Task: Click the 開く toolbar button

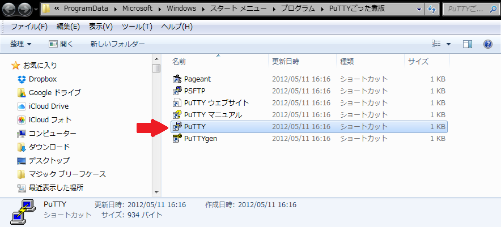Action: tap(61, 44)
